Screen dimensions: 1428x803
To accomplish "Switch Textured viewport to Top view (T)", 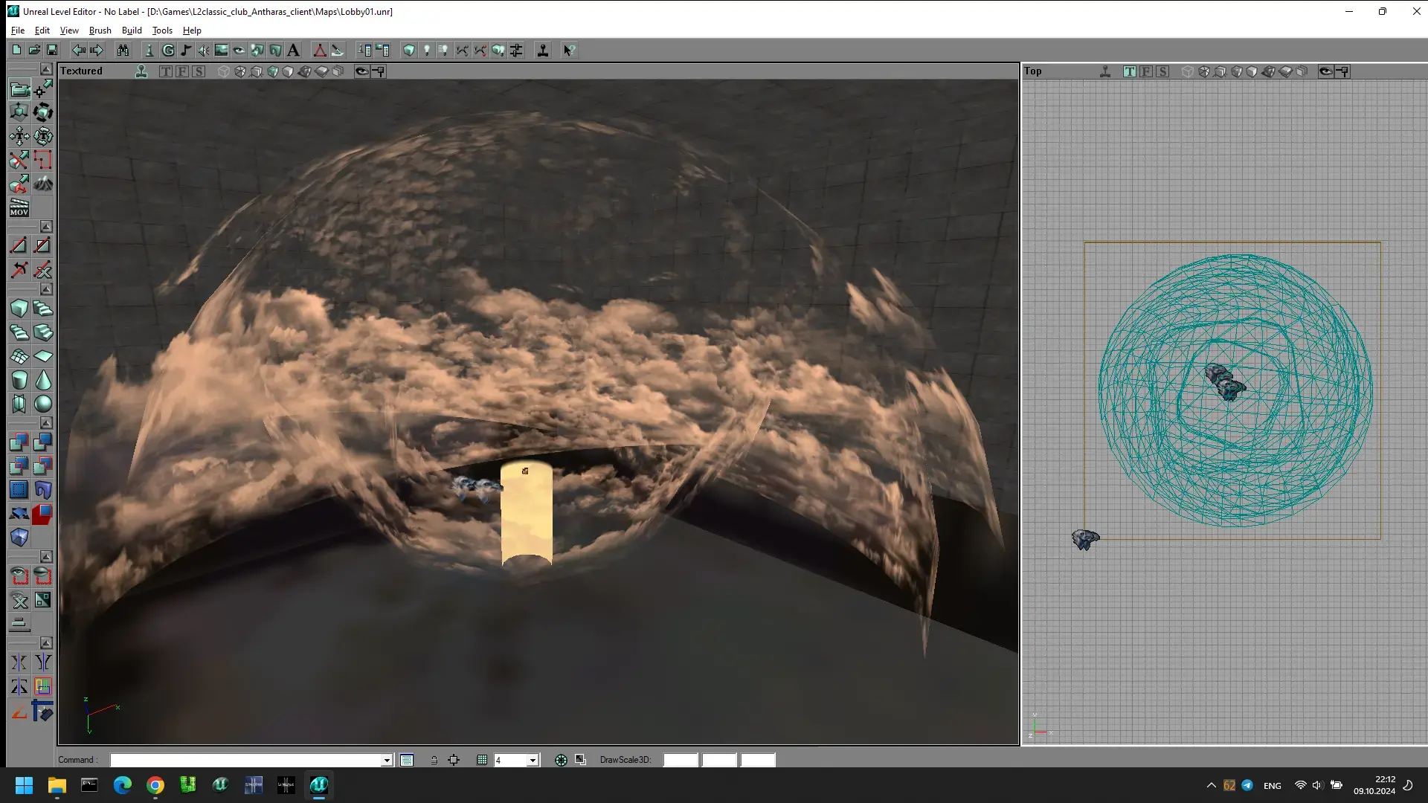I will coord(166,71).
